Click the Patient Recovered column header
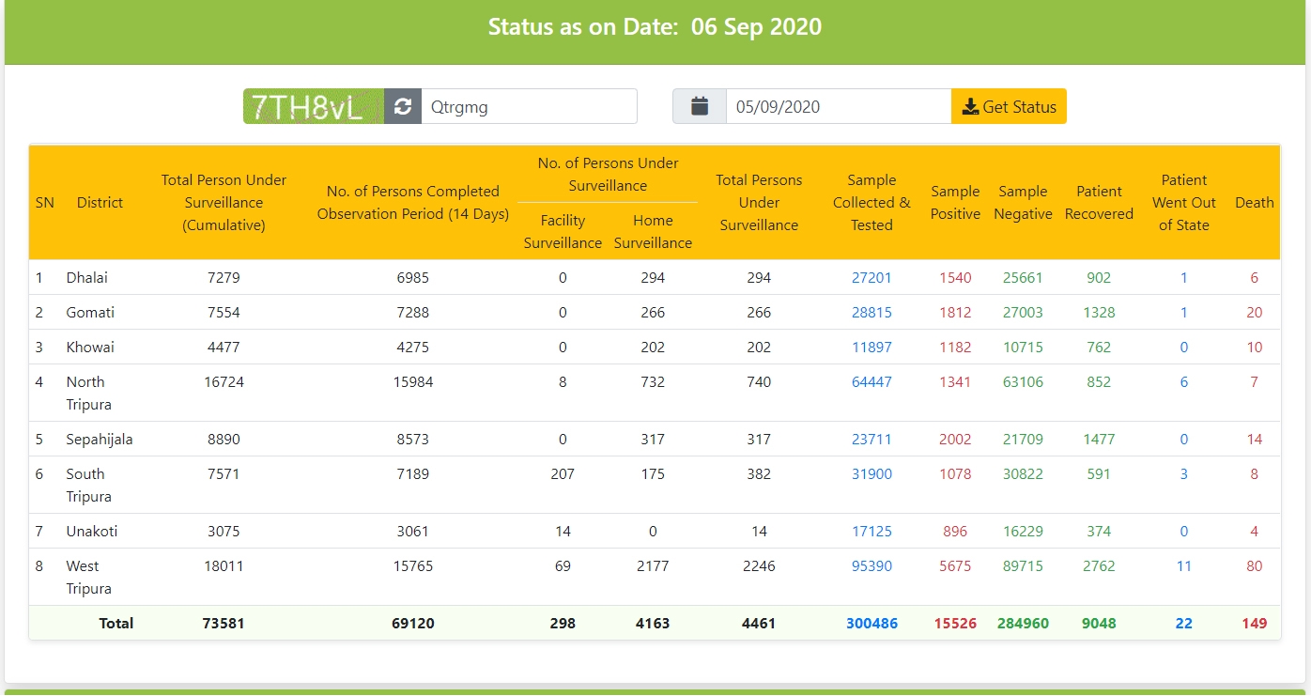The width and height of the screenshot is (1311, 696). [x=1099, y=203]
